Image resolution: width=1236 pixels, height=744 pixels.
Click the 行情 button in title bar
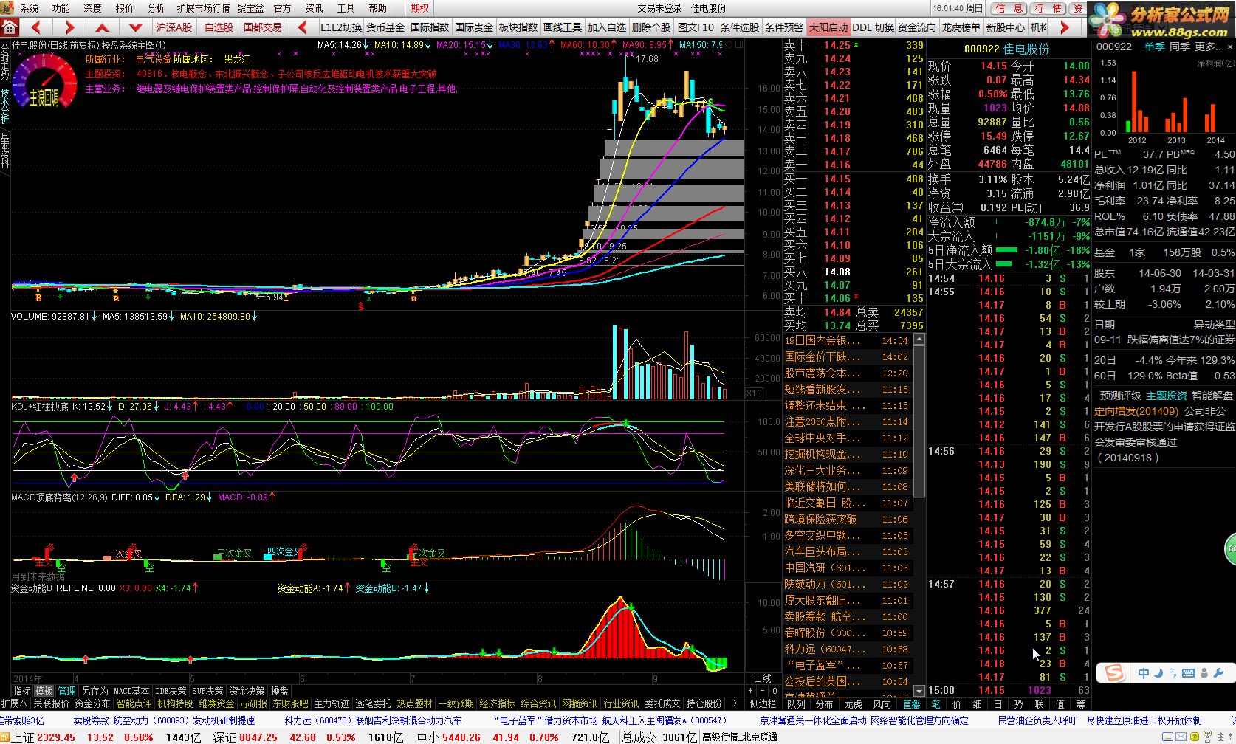tap(1048, 8)
